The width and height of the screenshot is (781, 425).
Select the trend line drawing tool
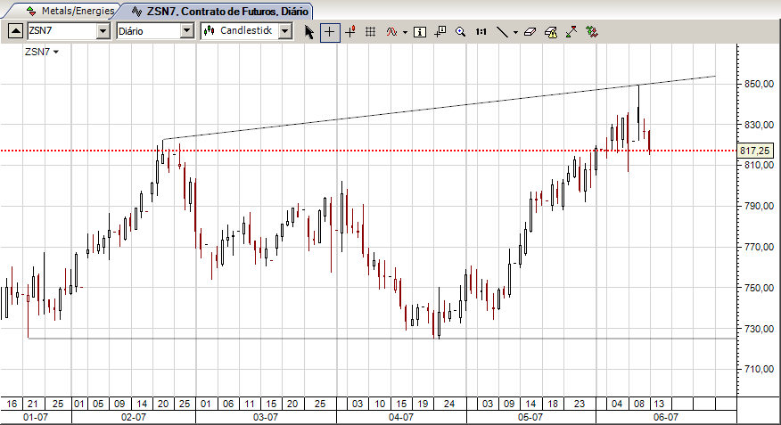[502, 32]
